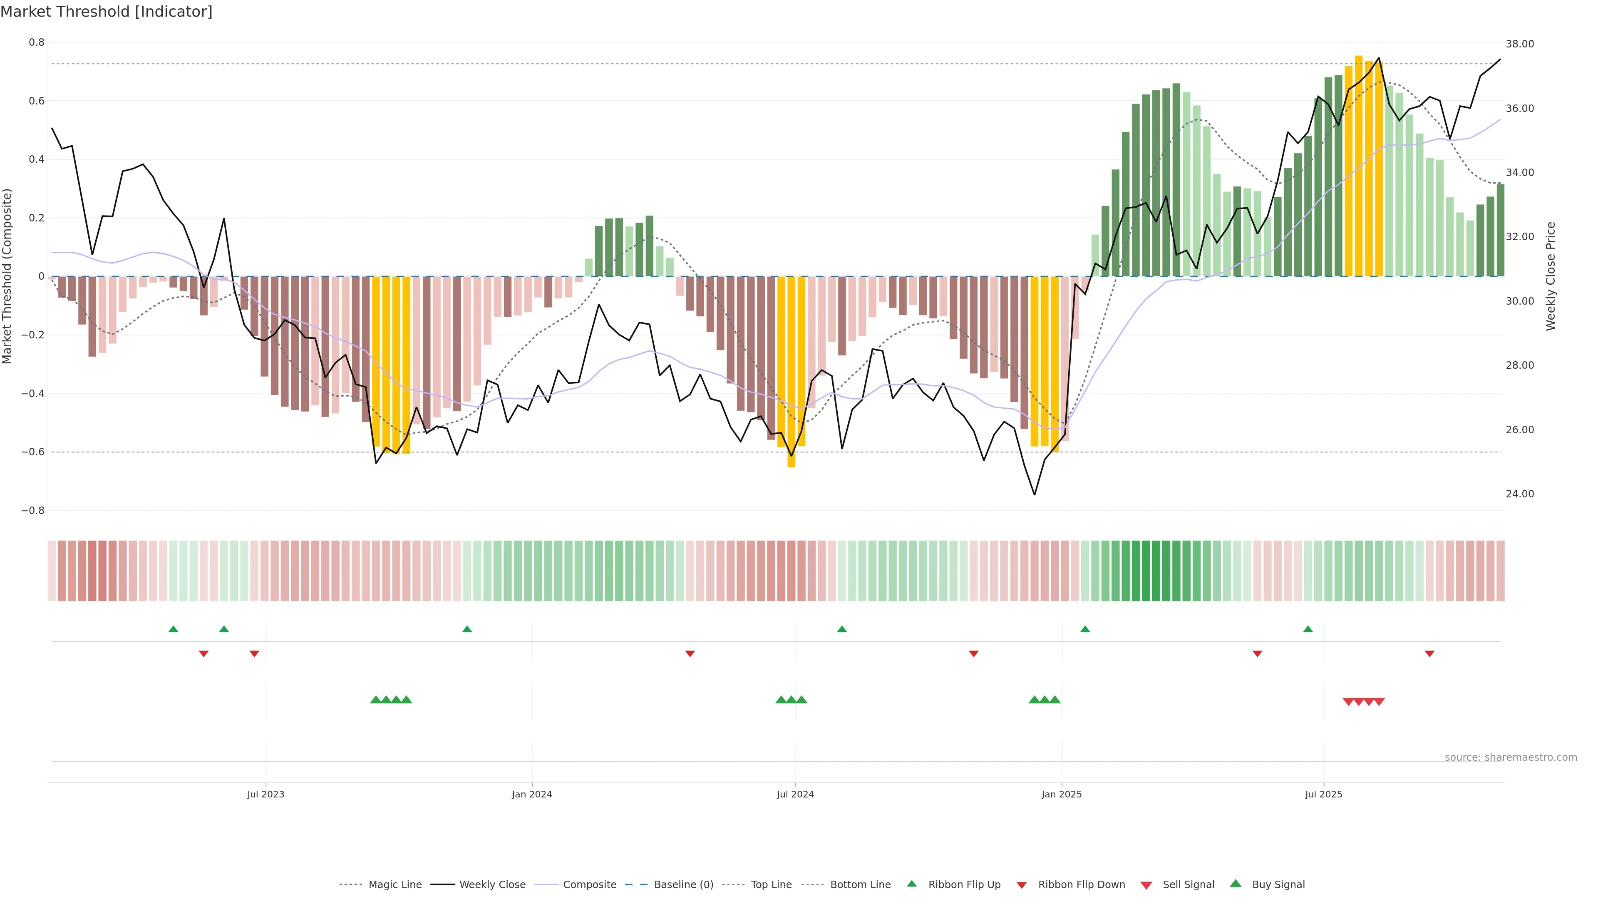Click the Buy Signal legend triangle icon
The height and width of the screenshot is (899, 1598).
click(1236, 884)
